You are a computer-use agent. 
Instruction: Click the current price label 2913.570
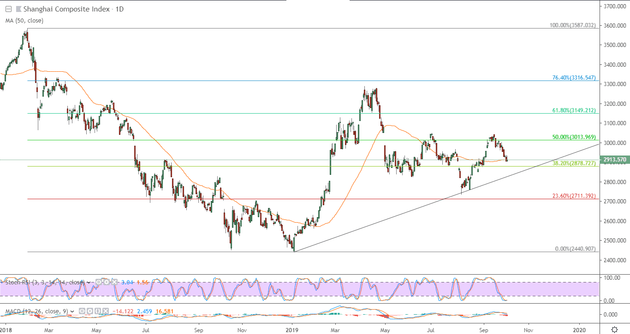(614, 161)
